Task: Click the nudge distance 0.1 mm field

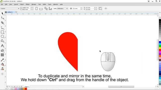Action: [x=76, y=8]
